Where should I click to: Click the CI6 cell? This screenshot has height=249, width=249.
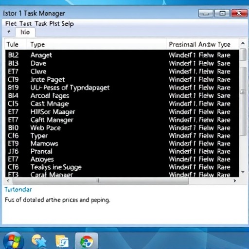tap(13, 136)
